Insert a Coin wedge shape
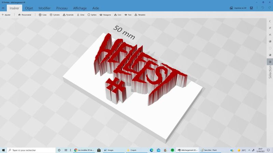Screen dimensions: 273x153 (118, 15)
